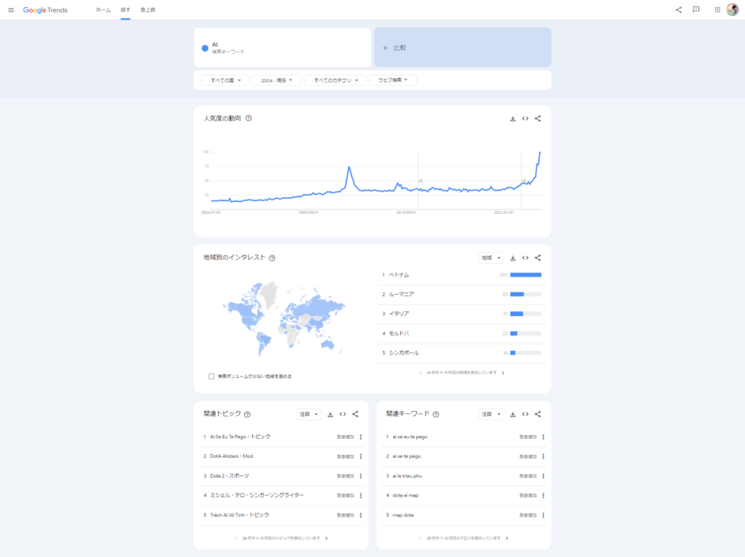Click the blue dot beside AI term
Image resolution: width=745 pixels, height=557 pixels.
click(x=205, y=48)
